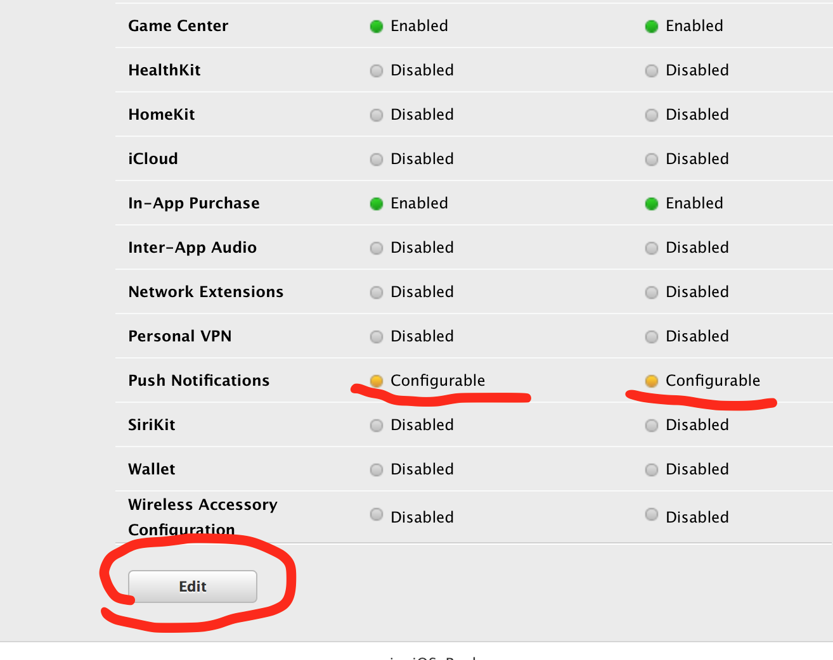Screen dimensions: 833x660
Task: Click HealthKit's gray dot in first status column
Action: (377, 71)
